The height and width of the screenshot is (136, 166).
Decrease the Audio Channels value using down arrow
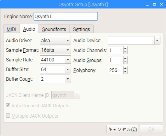(125, 52)
